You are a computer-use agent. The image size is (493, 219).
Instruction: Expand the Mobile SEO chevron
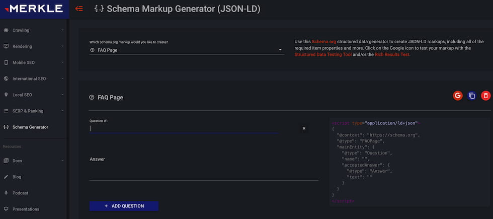click(x=62, y=62)
